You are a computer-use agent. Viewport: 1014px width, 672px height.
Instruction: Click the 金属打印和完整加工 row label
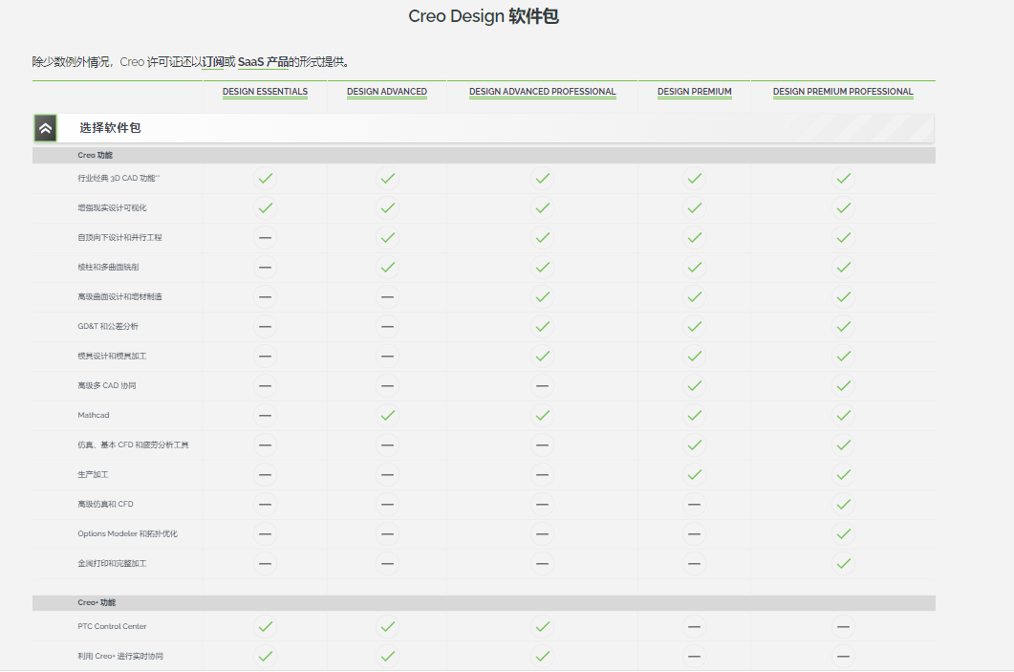click(112, 564)
